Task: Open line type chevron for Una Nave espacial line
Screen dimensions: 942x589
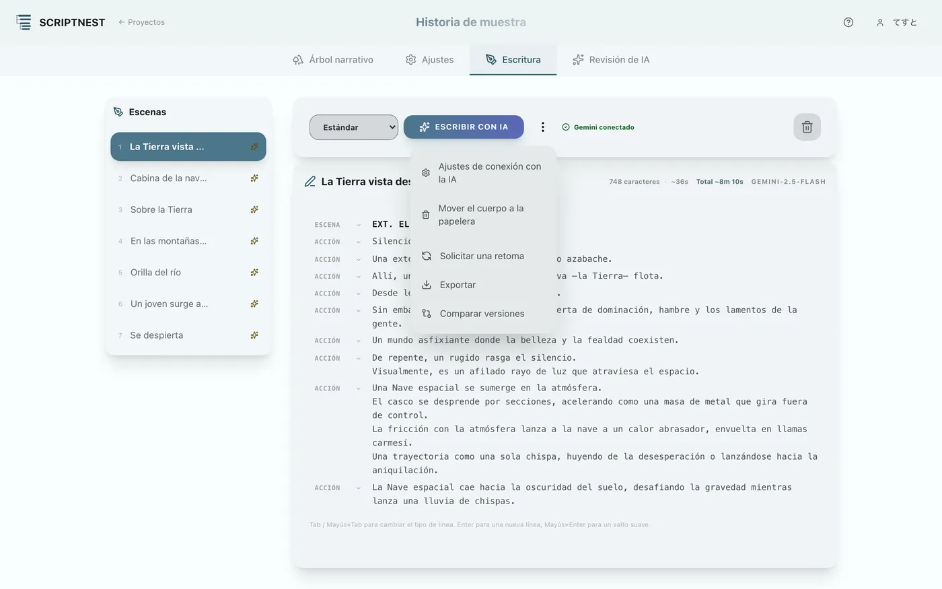Action: coord(359,388)
